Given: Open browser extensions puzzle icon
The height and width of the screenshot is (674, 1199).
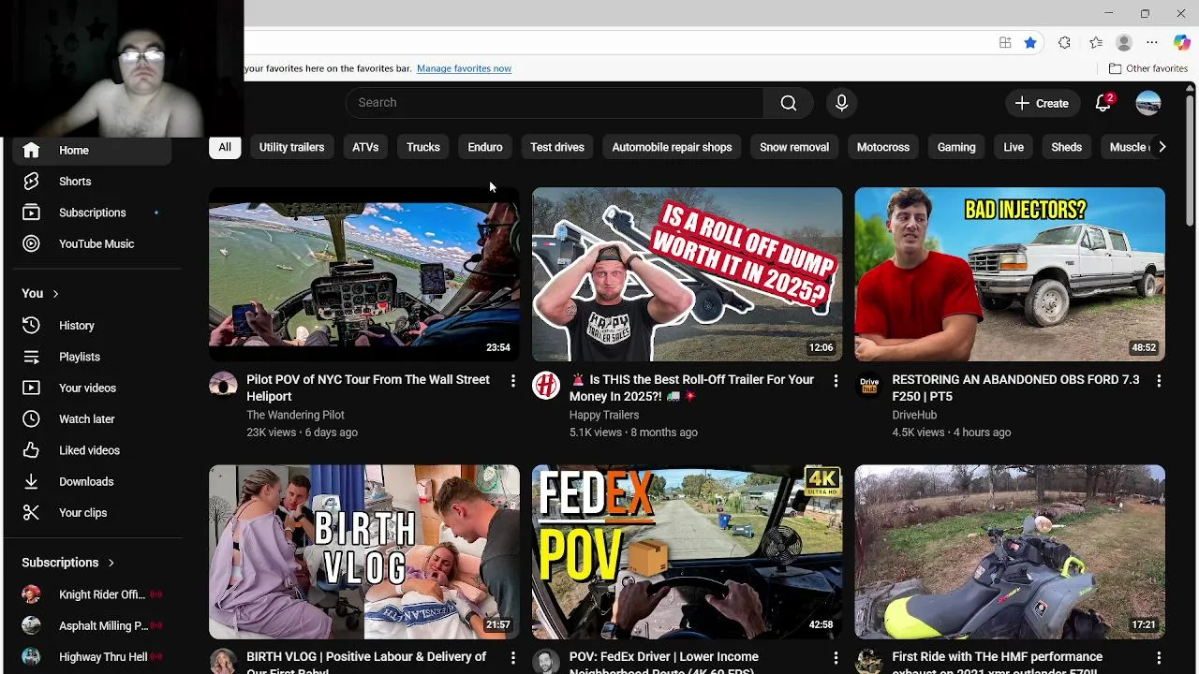Looking at the screenshot, I should (1064, 42).
